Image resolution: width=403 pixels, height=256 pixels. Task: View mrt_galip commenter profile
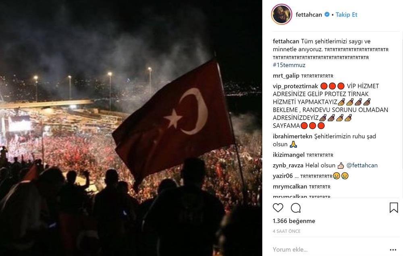coord(286,76)
